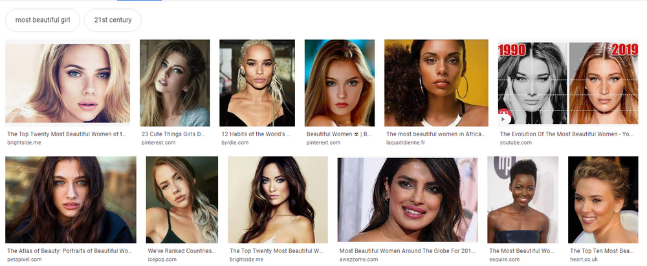Open the byrdie.com '12 Habits' image

click(x=257, y=83)
